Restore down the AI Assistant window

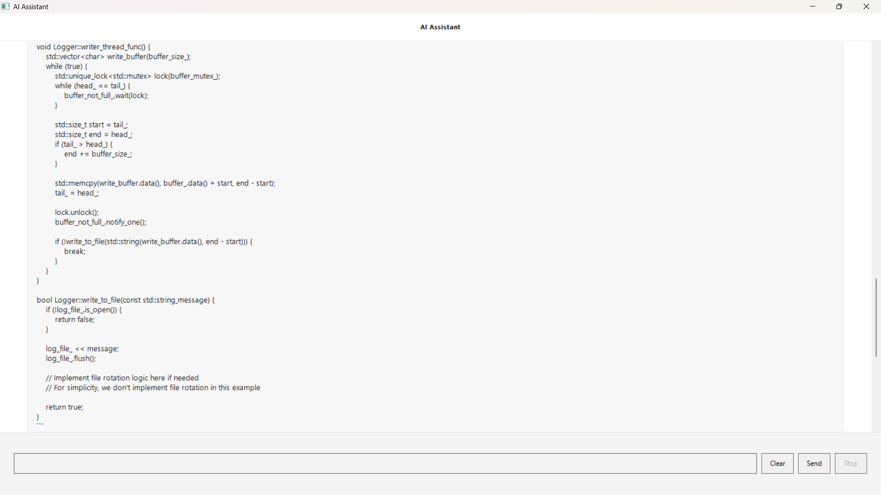[839, 6]
